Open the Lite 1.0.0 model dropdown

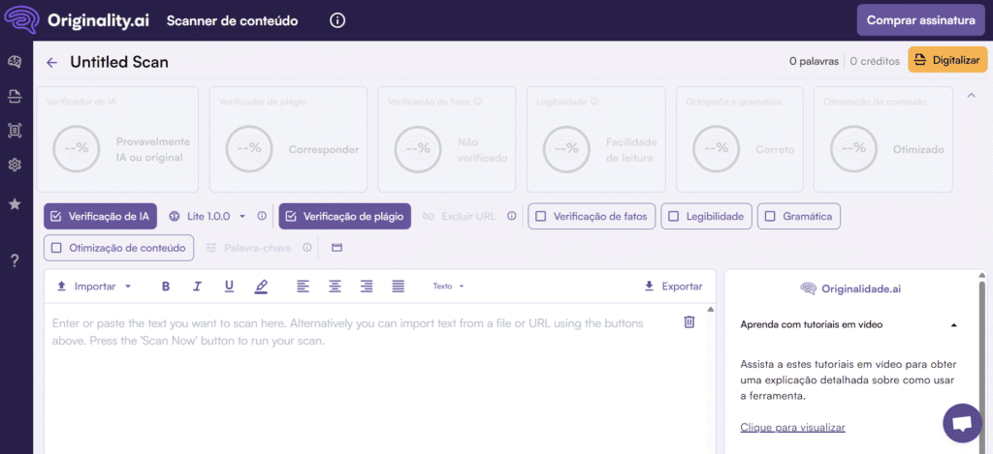pyautogui.click(x=208, y=216)
